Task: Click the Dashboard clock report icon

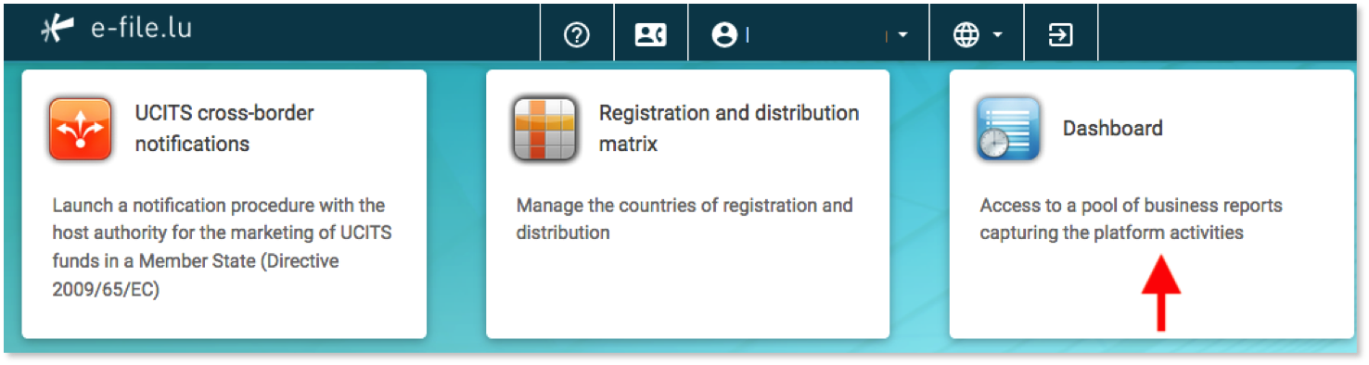Action: [1008, 129]
